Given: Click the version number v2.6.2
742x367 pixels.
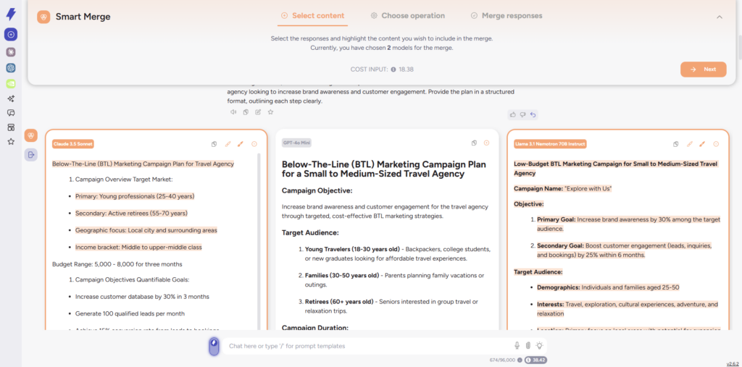Looking at the screenshot, I should (733, 363).
